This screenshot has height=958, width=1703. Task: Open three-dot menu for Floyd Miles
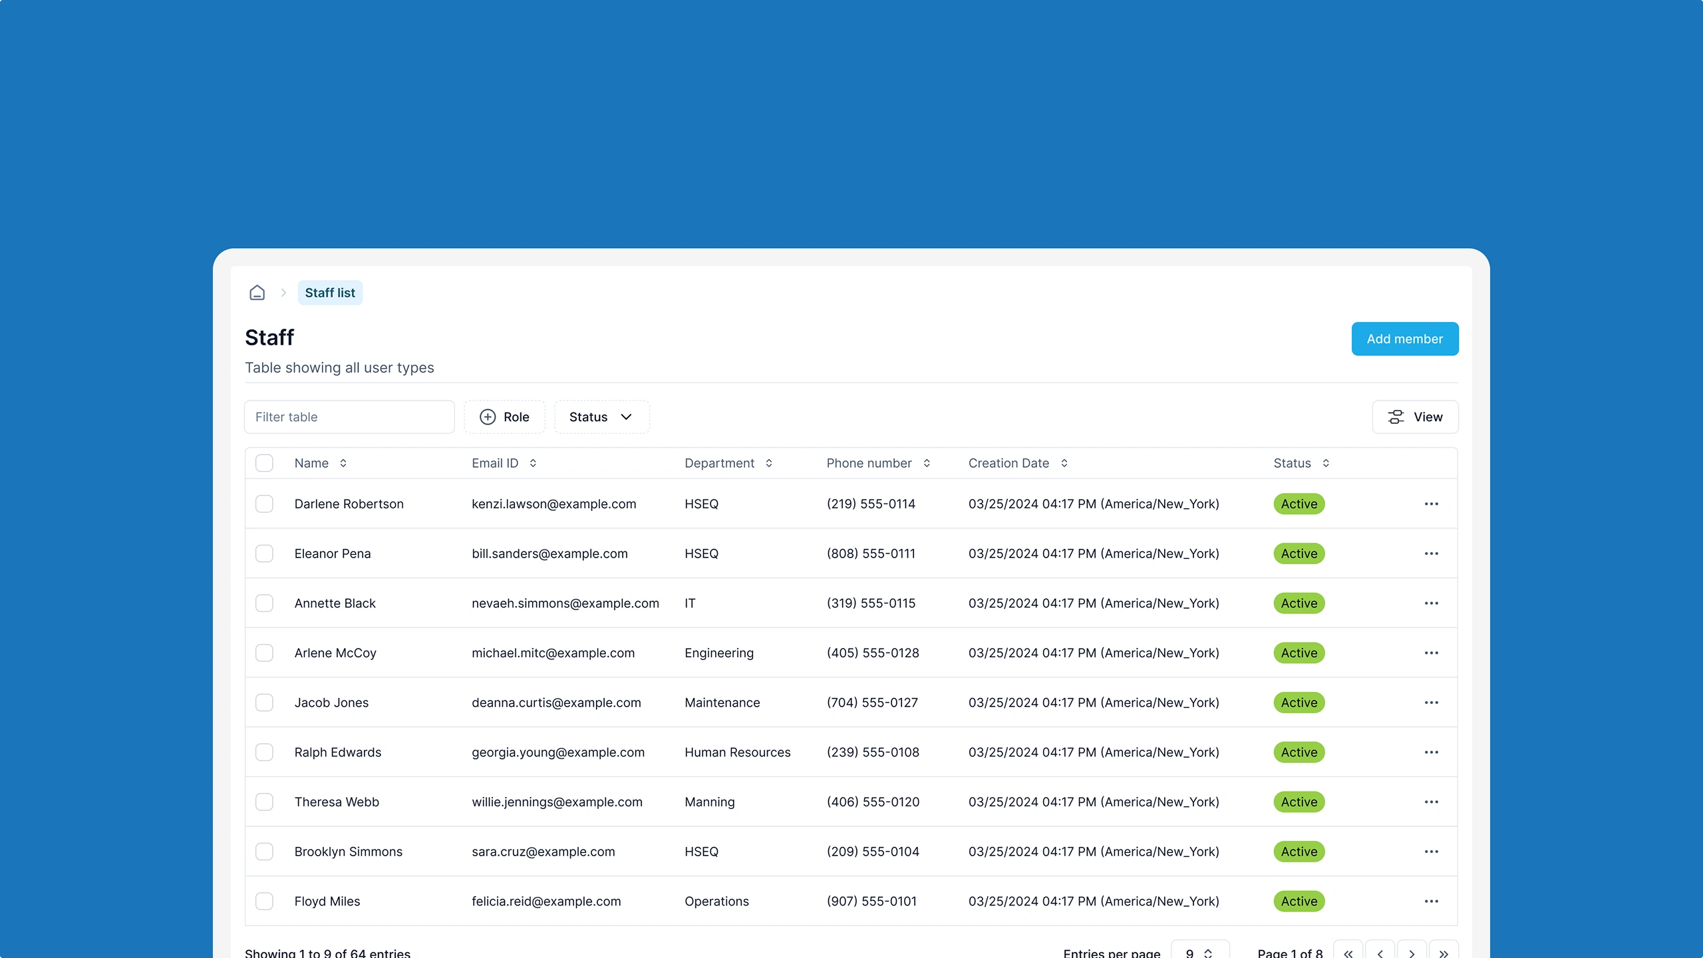click(x=1431, y=901)
